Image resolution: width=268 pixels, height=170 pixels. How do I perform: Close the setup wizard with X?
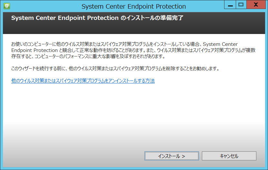pos(256,4)
